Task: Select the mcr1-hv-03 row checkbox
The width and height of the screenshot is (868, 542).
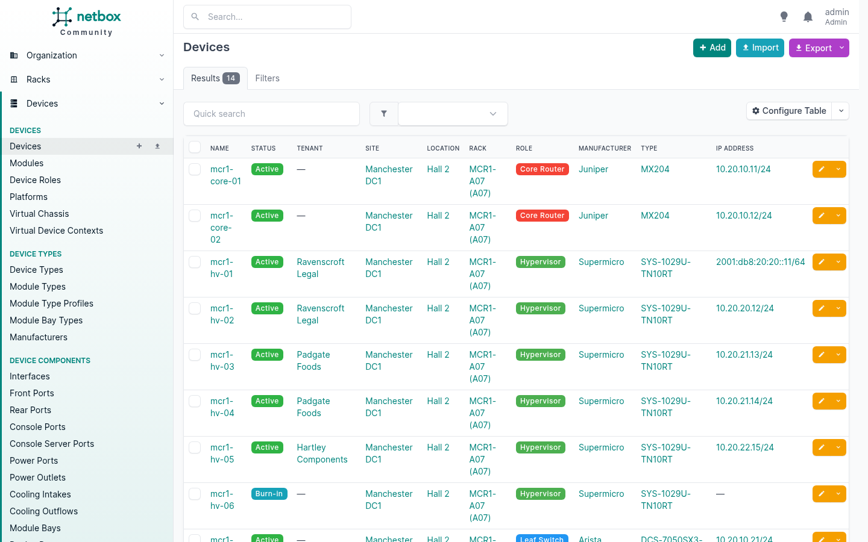Action: (195, 355)
